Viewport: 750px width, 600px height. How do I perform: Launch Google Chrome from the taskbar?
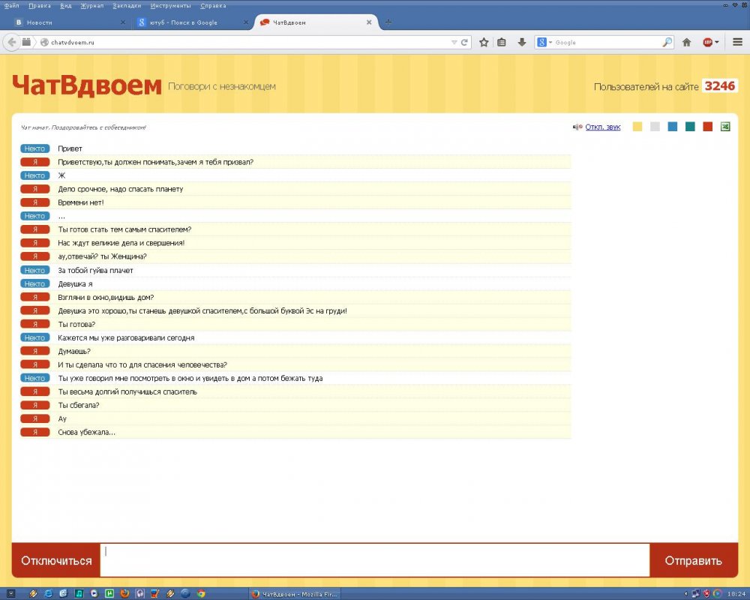coord(202,593)
